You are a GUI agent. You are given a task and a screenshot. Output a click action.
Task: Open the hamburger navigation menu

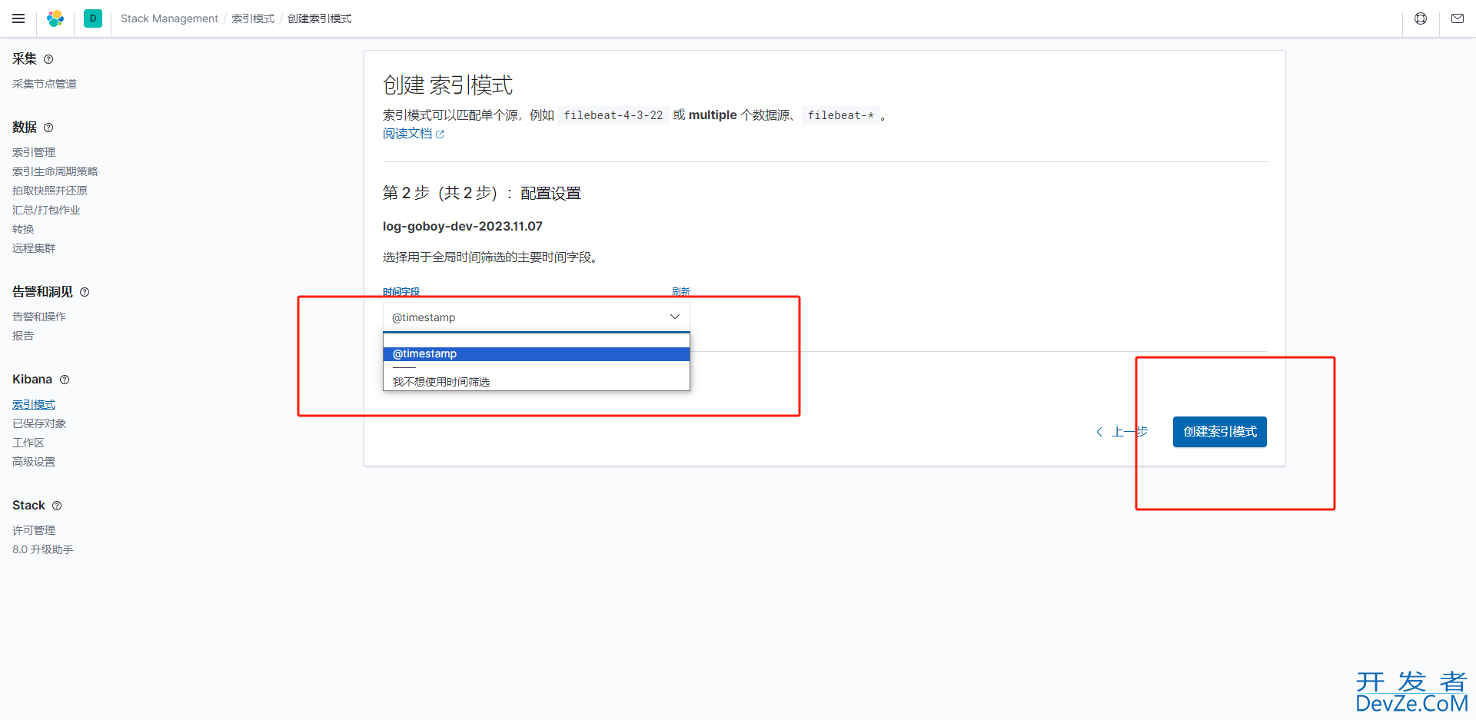(x=18, y=18)
